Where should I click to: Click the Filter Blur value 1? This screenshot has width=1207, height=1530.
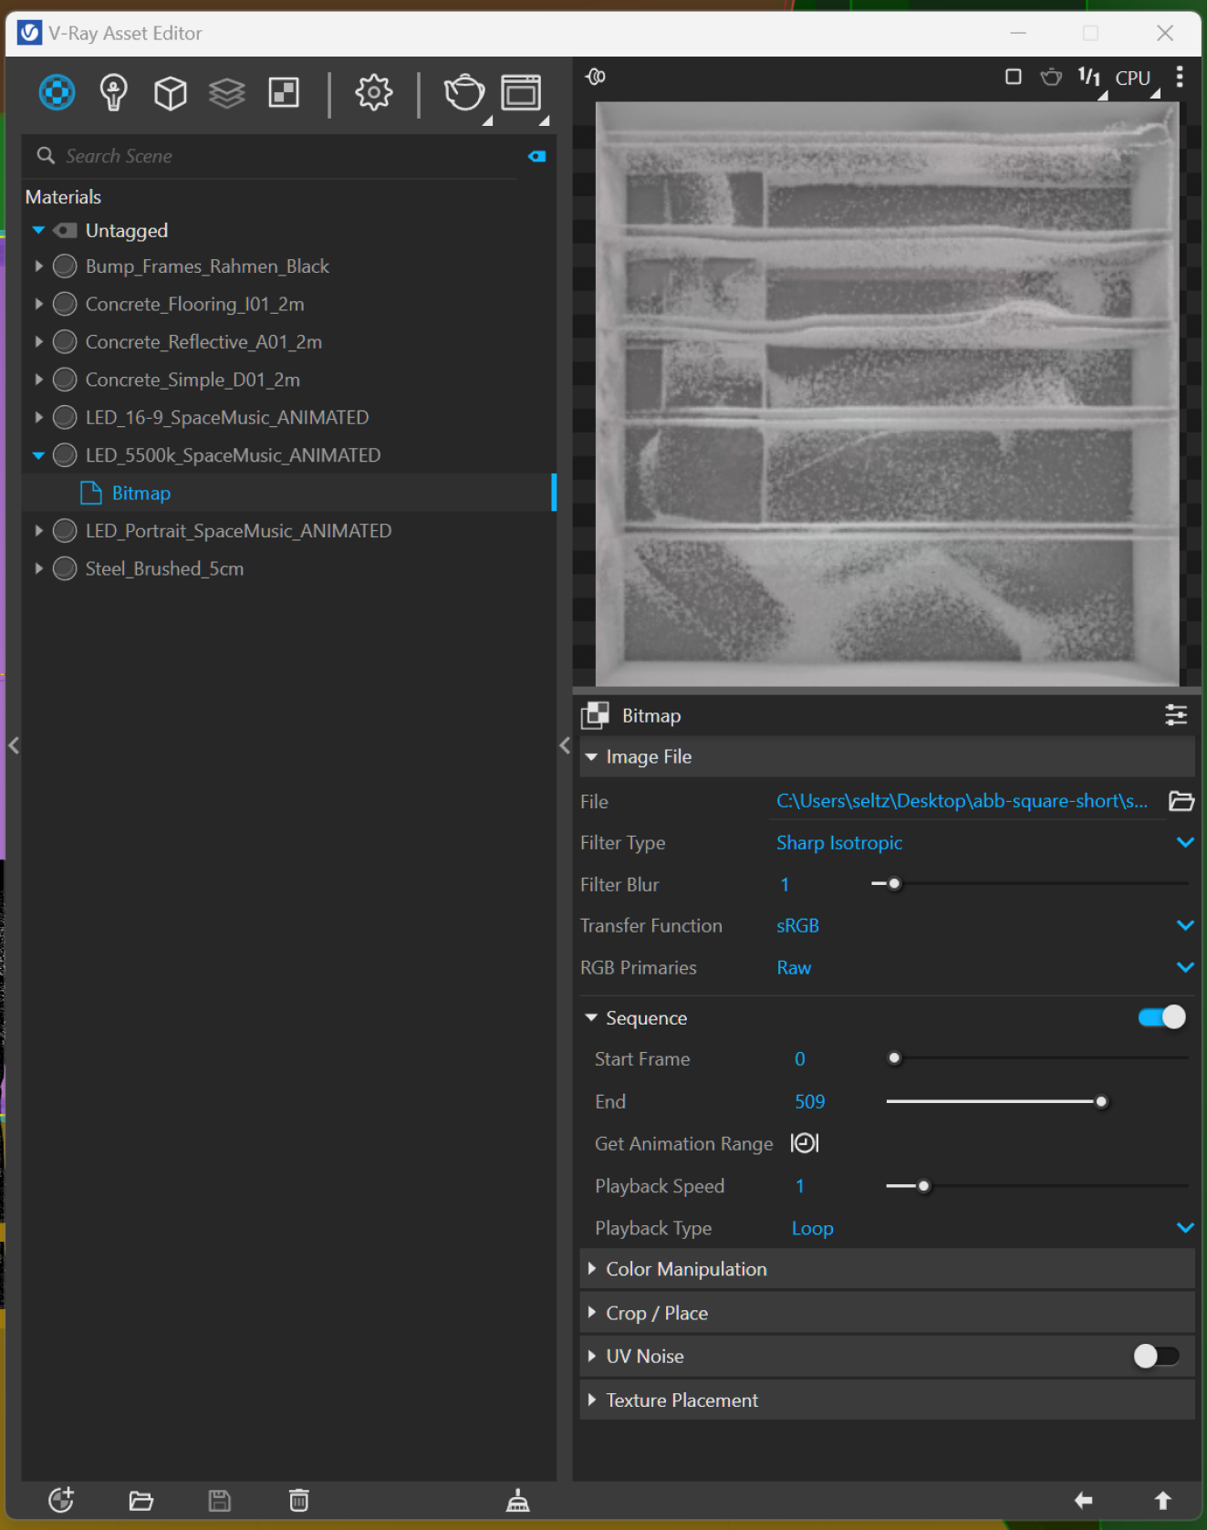click(785, 885)
